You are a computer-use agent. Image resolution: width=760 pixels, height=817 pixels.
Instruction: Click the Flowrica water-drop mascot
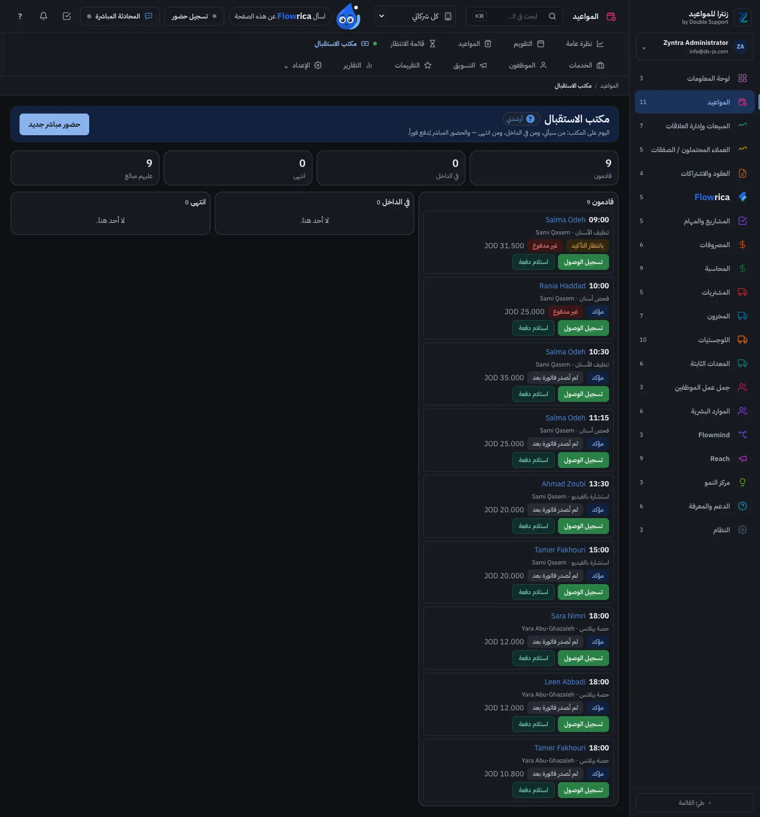point(348,16)
